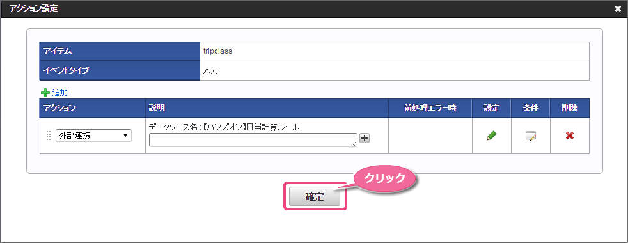Click the plus button beside description field

(x=365, y=138)
